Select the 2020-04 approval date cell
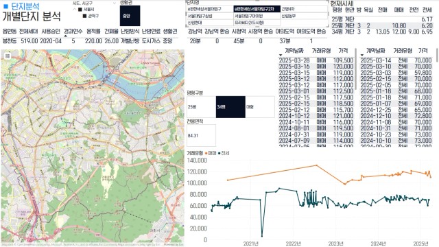Screen dimensions: 439x247 pyautogui.click(x=51, y=41)
